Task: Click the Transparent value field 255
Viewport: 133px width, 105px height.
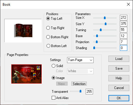Action: pos(89,92)
